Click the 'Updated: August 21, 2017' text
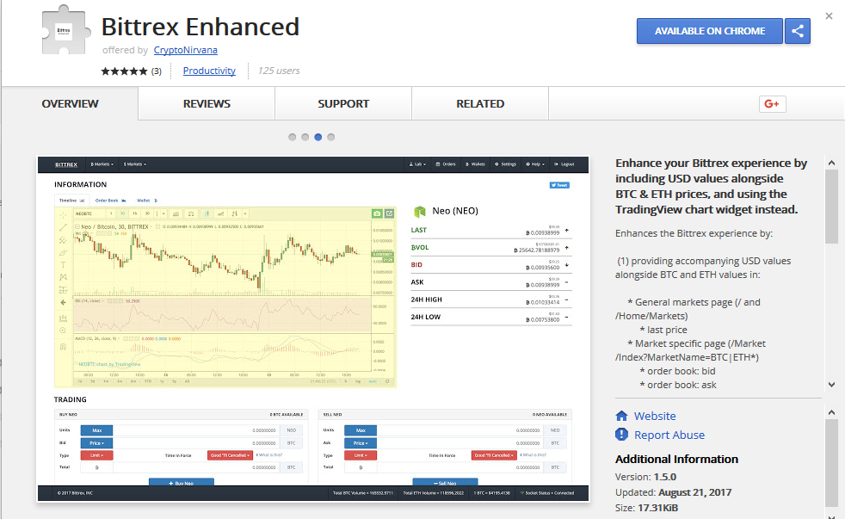 674,492
